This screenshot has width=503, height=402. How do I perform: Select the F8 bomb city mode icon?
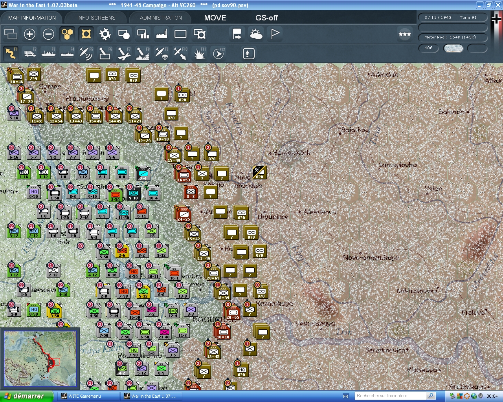(143, 53)
